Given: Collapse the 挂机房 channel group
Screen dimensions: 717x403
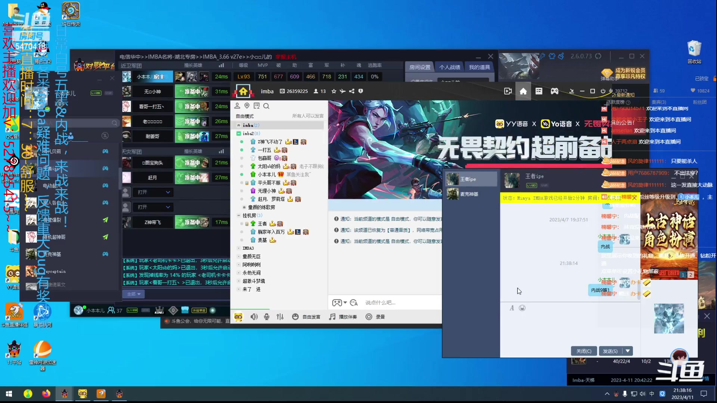Looking at the screenshot, I should click(239, 215).
